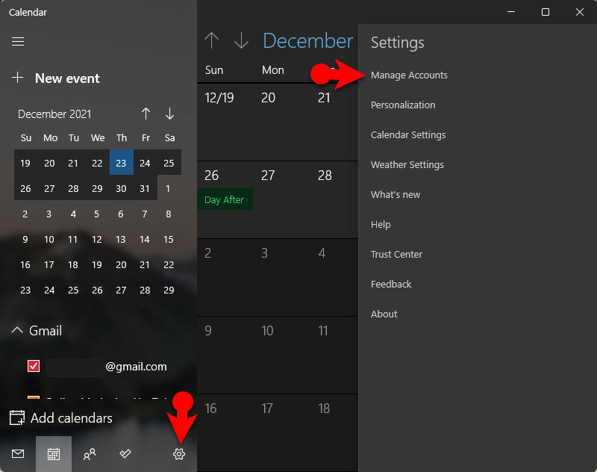Image resolution: width=597 pixels, height=472 pixels.
Task: Click the Settings gear icon
Action: pyautogui.click(x=179, y=454)
